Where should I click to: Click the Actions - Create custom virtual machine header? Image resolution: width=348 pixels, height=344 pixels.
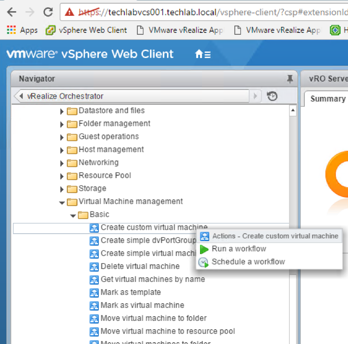click(x=269, y=236)
